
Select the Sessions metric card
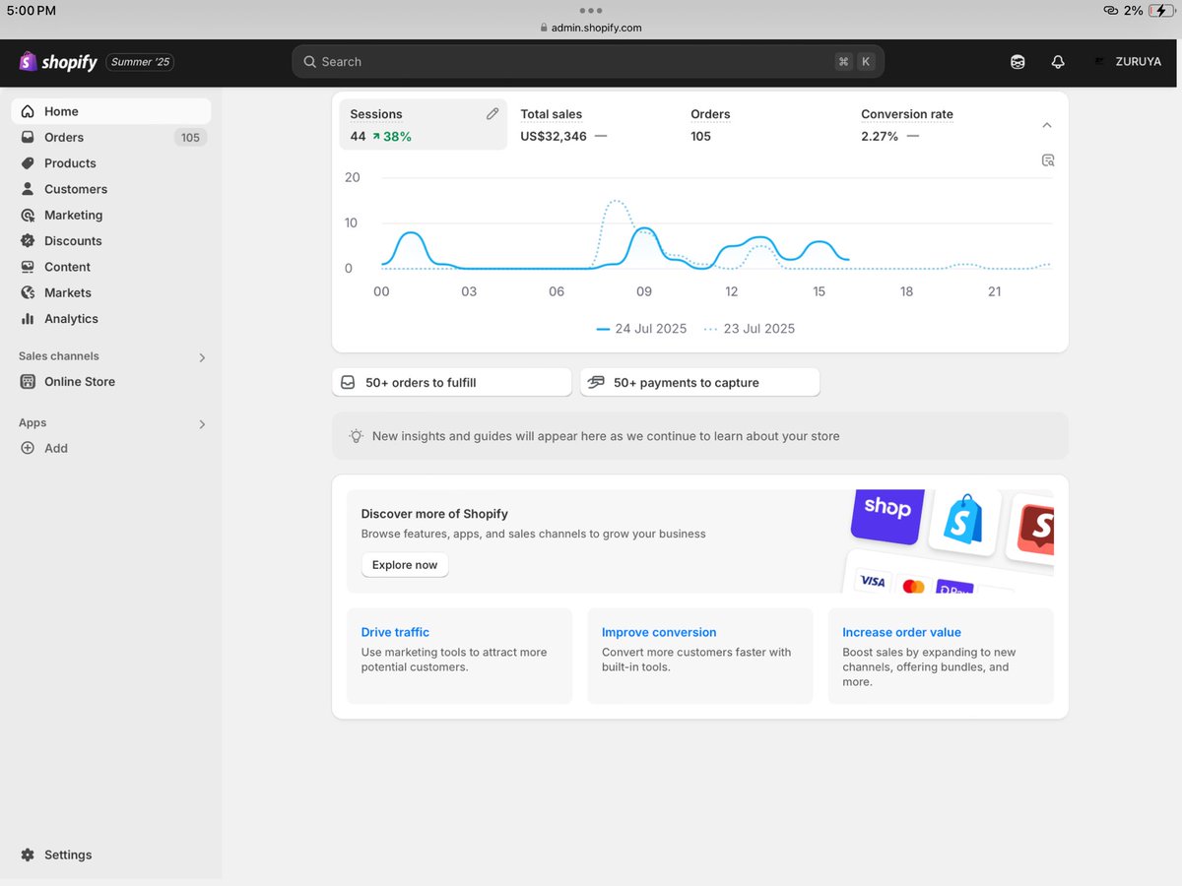pyautogui.click(x=424, y=124)
